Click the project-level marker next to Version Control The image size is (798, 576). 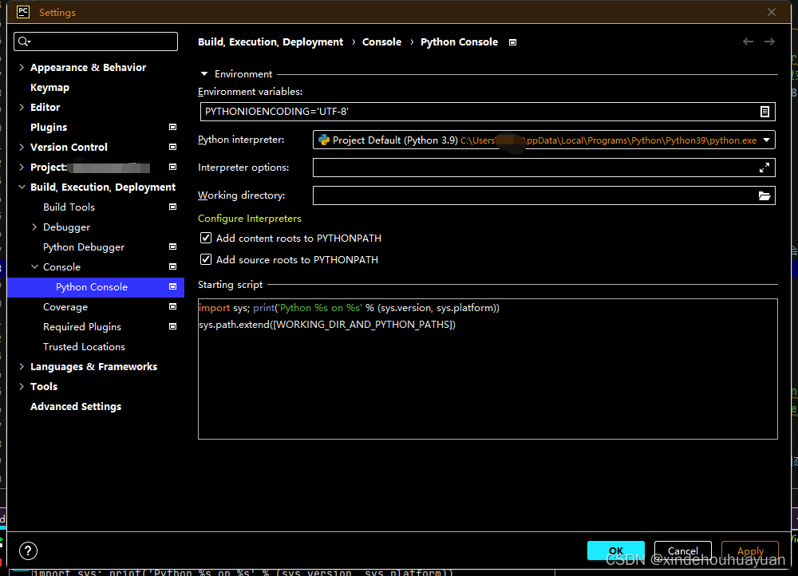coord(172,147)
